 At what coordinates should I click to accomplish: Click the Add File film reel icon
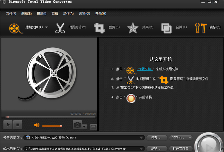pos(16,28)
